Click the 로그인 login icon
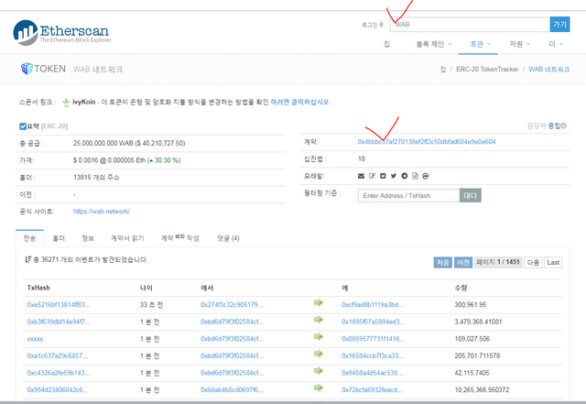 [x=381, y=25]
